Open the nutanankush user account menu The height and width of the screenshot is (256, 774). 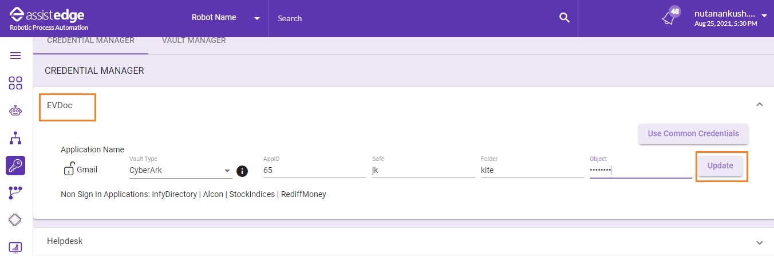730,18
